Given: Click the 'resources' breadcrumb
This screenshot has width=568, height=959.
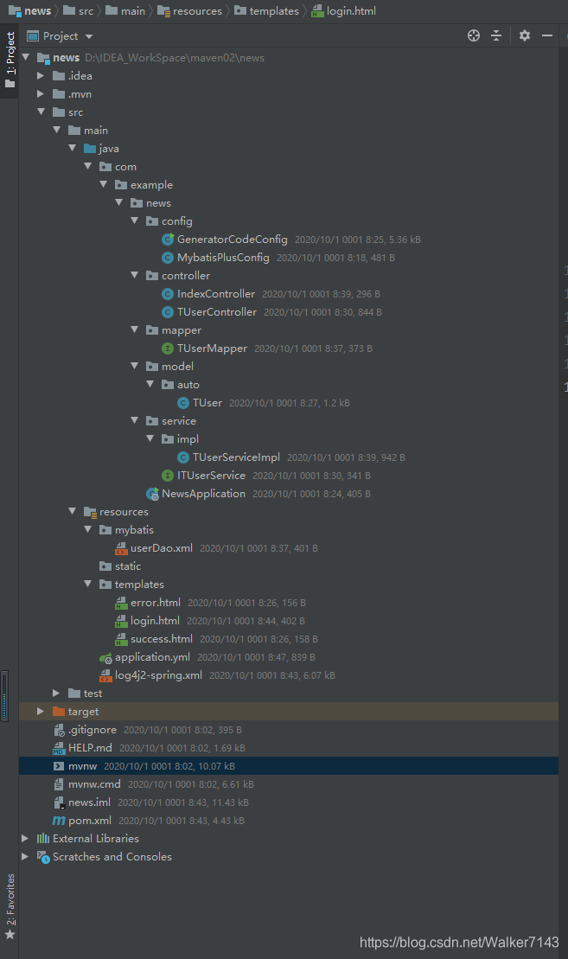Looking at the screenshot, I should (190, 11).
